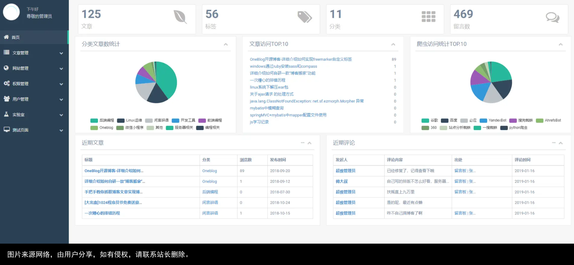Image resolution: width=574 pixels, height=265 pixels.
Task: Expand the 实验室 chevron arrow
Action: click(x=61, y=115)
